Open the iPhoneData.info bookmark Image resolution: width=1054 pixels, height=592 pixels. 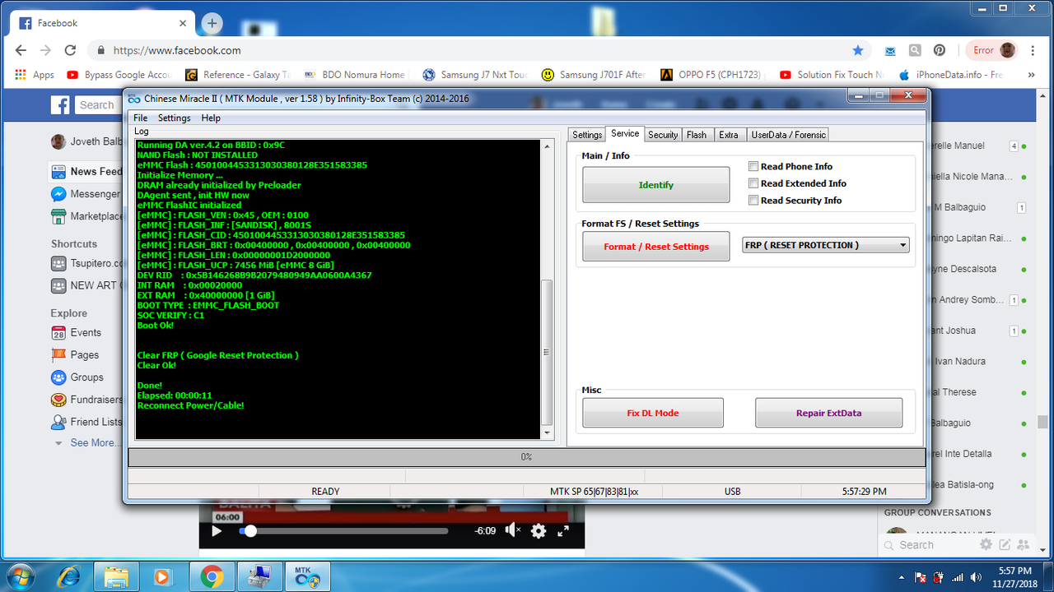point(951,75)
